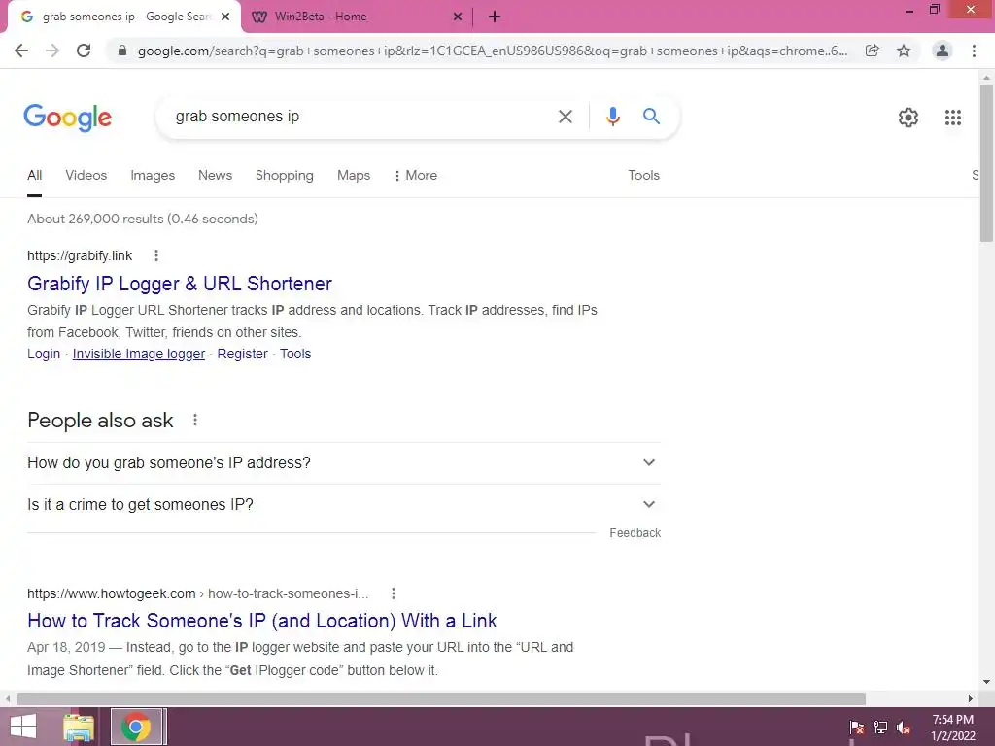Open the More filters dropdown
This screenshot has height=746, width=995.
click(x=416, y=176)
